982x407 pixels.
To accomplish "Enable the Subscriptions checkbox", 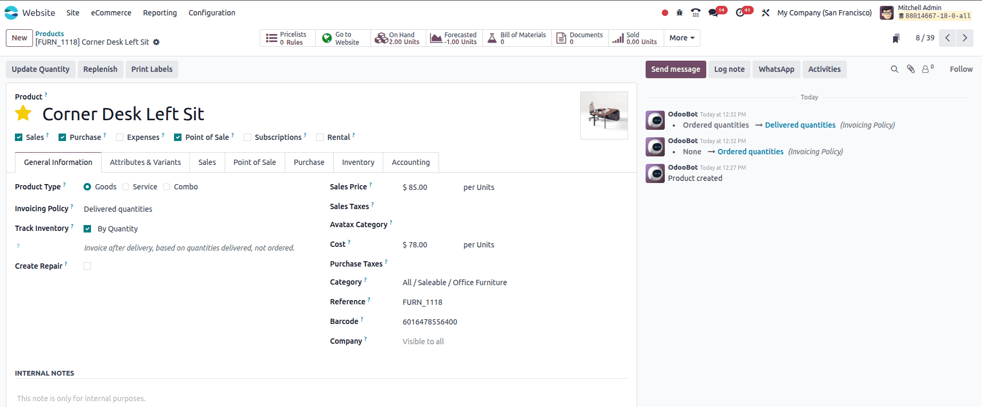I will [247, 137].
